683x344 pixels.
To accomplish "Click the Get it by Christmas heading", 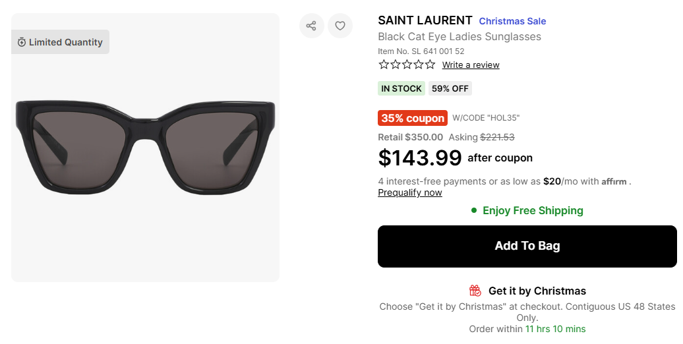I will coord(537,291).
